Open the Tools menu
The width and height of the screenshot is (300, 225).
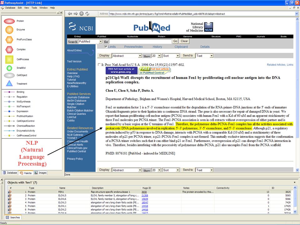coord(34,7)
